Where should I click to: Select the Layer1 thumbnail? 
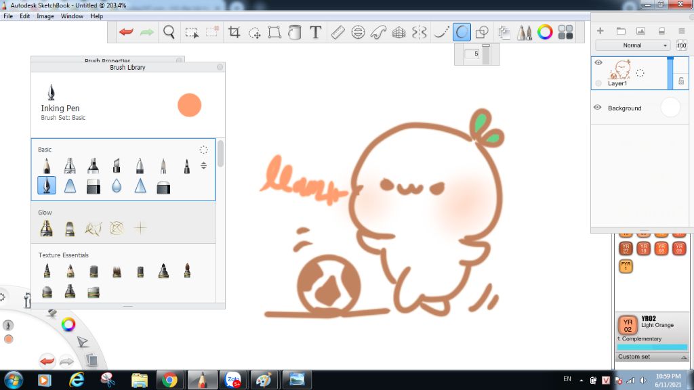[619, 70]
